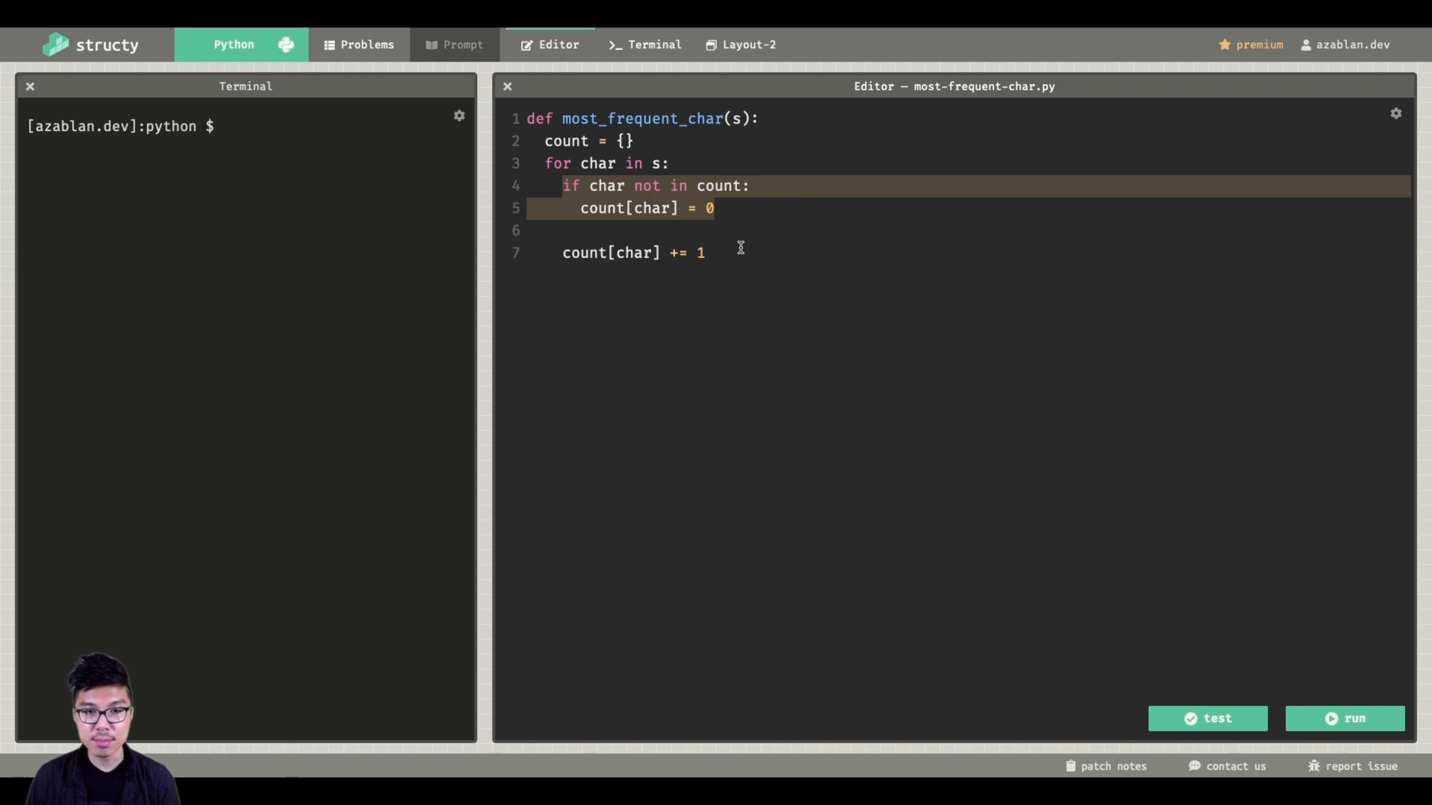Click the premium star link
Viewport: 1432px width, 805px height.
click(x=1251, y=44)
